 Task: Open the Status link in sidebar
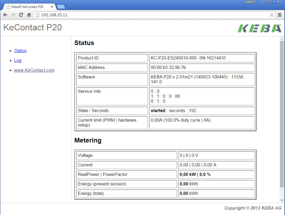click(x=20, y=50)
